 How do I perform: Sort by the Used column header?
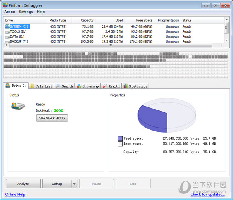[x=110, y=20]
